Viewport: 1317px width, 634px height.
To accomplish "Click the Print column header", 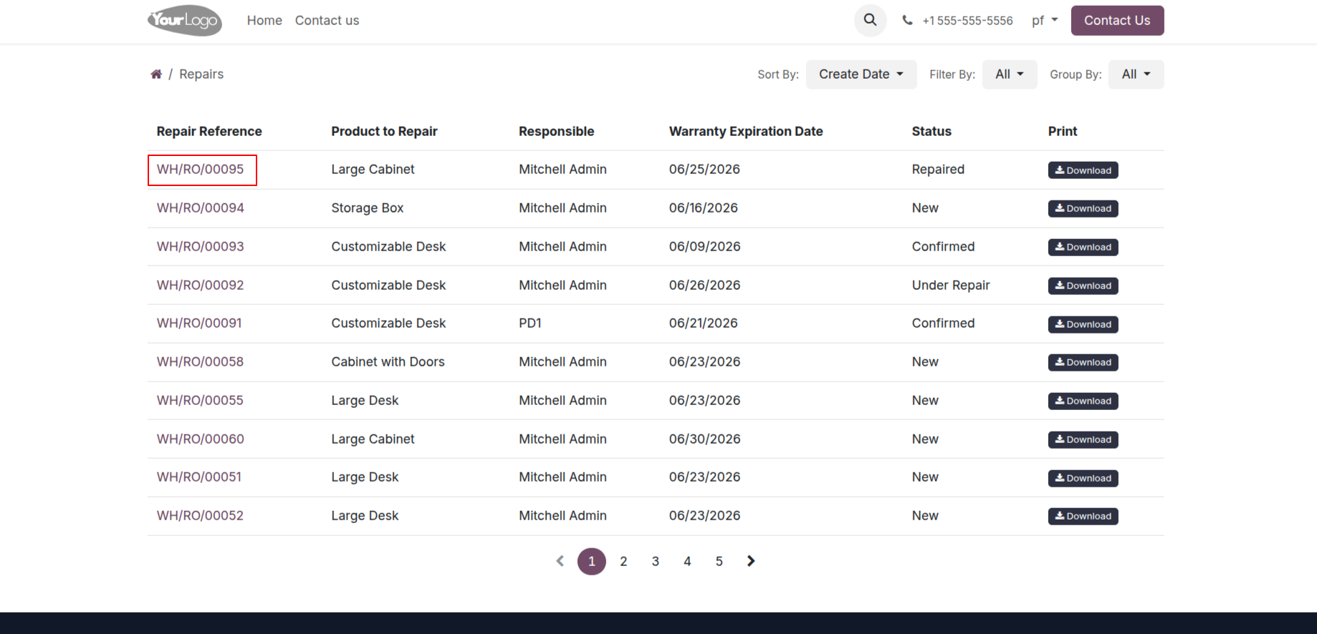I will tap(1063, 132).
